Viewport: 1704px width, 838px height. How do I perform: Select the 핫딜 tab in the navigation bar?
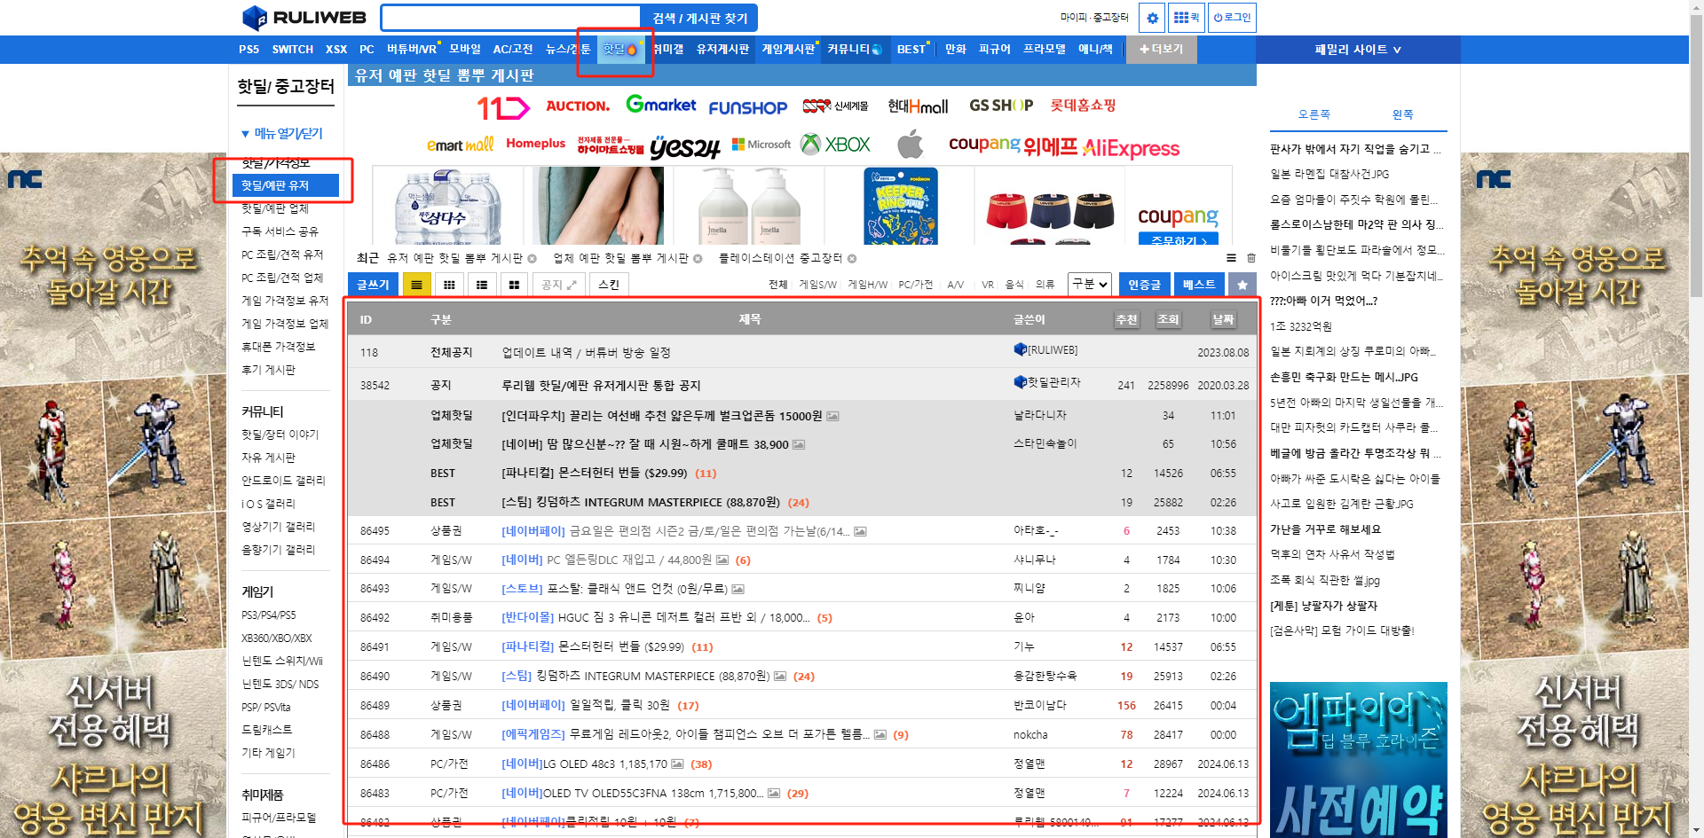point(615,50)
